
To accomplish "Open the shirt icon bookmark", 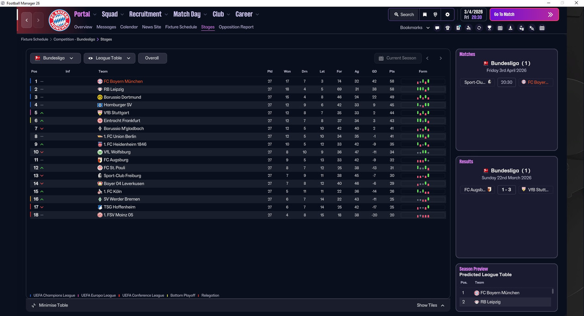I will tap(448, 28).
